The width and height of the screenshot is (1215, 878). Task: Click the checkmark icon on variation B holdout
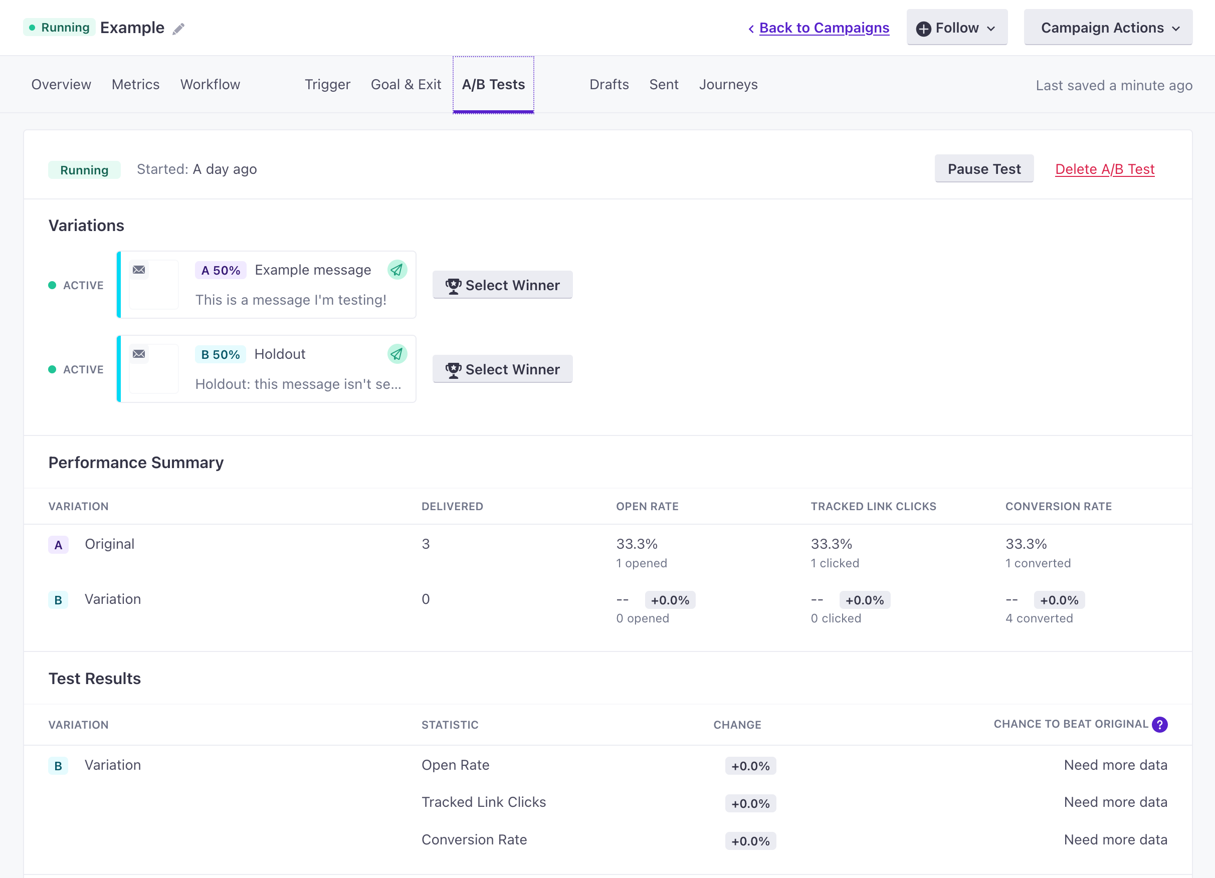pos(397,354)
